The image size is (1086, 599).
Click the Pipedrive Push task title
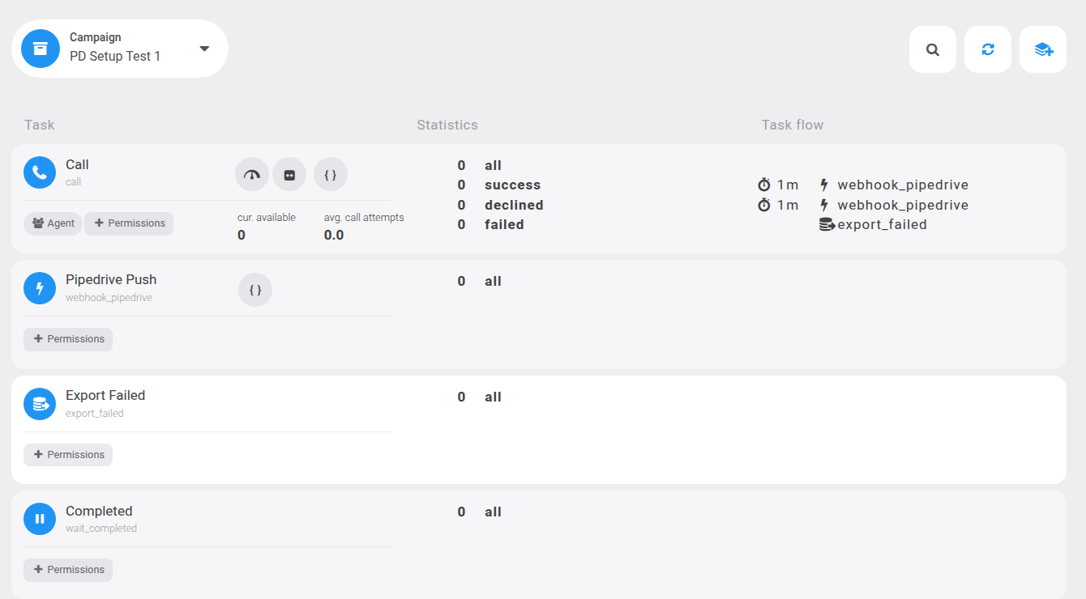point(111,279)
